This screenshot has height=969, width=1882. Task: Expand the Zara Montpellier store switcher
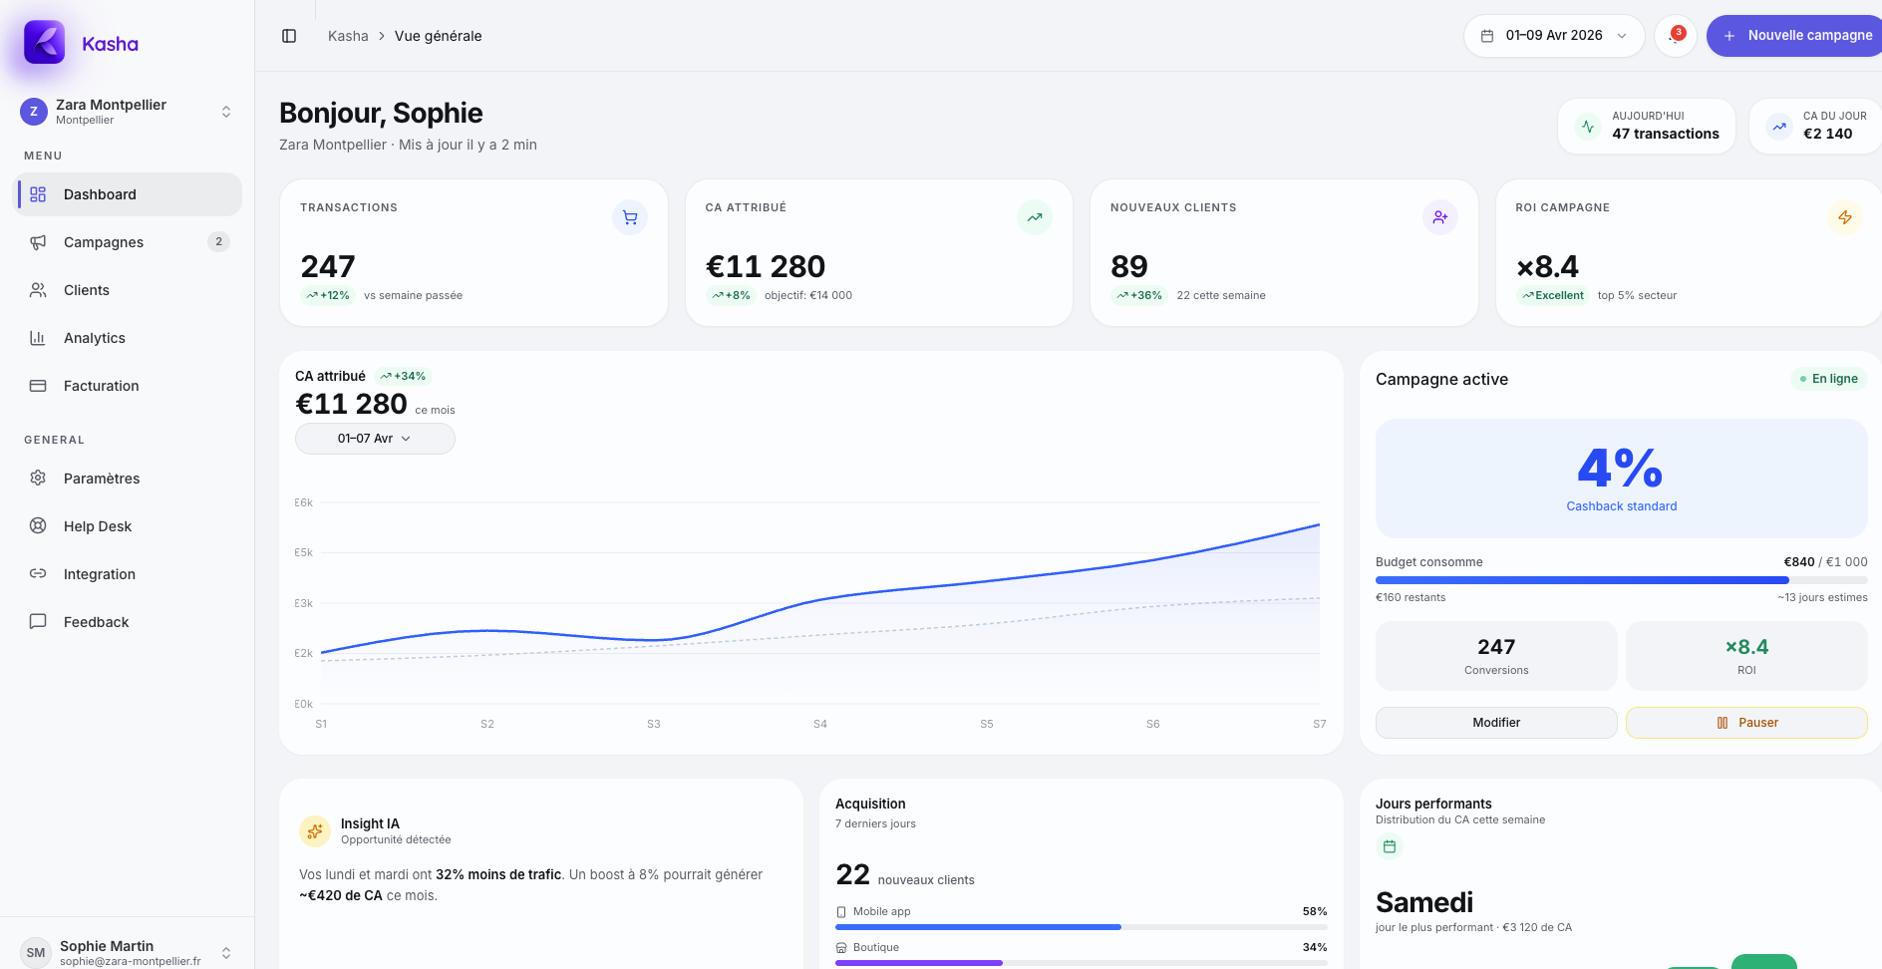(x=226, y=112)
